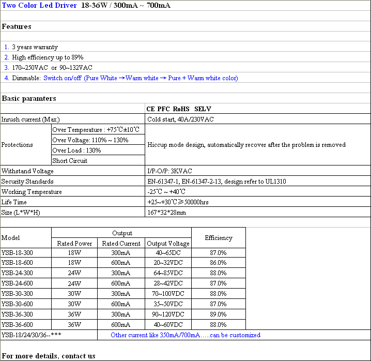This screenshot has height=361, width=371.
Task: Click the "High efficiency up to 89%" item
Action: [48, 57]
